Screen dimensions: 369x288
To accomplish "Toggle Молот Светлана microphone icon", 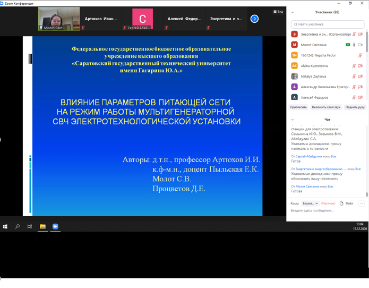I will [x=354, y=45].
